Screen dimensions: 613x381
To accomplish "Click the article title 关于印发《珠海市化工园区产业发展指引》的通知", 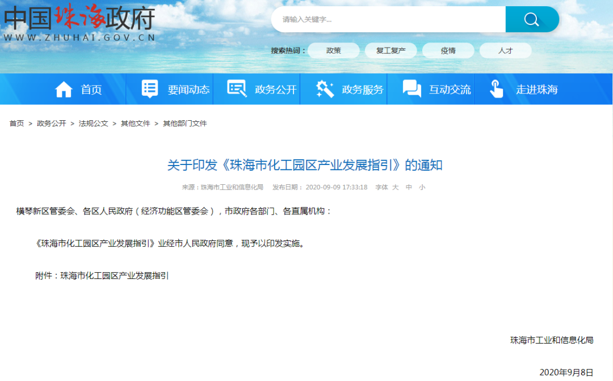I will (305, 165).
